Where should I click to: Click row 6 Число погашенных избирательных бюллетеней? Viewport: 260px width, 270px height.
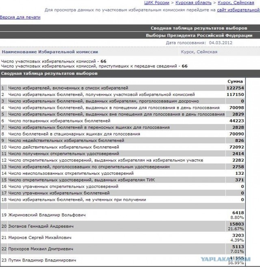pos(59,121)
